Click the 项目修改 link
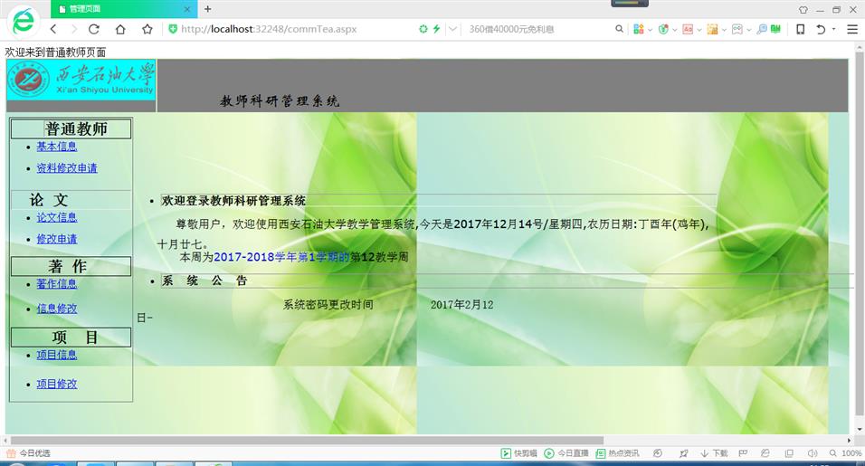The width and height of the screenshot is (865, 466). pyautogui.click(x=56, y=384)
